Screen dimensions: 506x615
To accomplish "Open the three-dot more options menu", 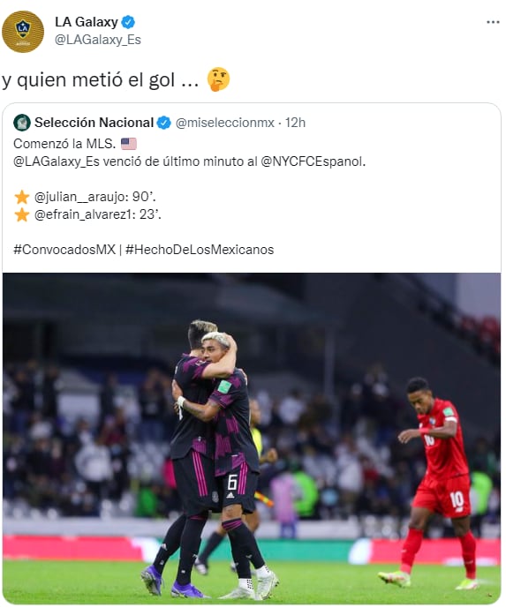I will pos(493,22).
